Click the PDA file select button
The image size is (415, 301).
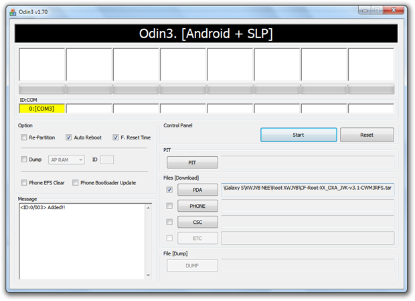click(197, 190)
